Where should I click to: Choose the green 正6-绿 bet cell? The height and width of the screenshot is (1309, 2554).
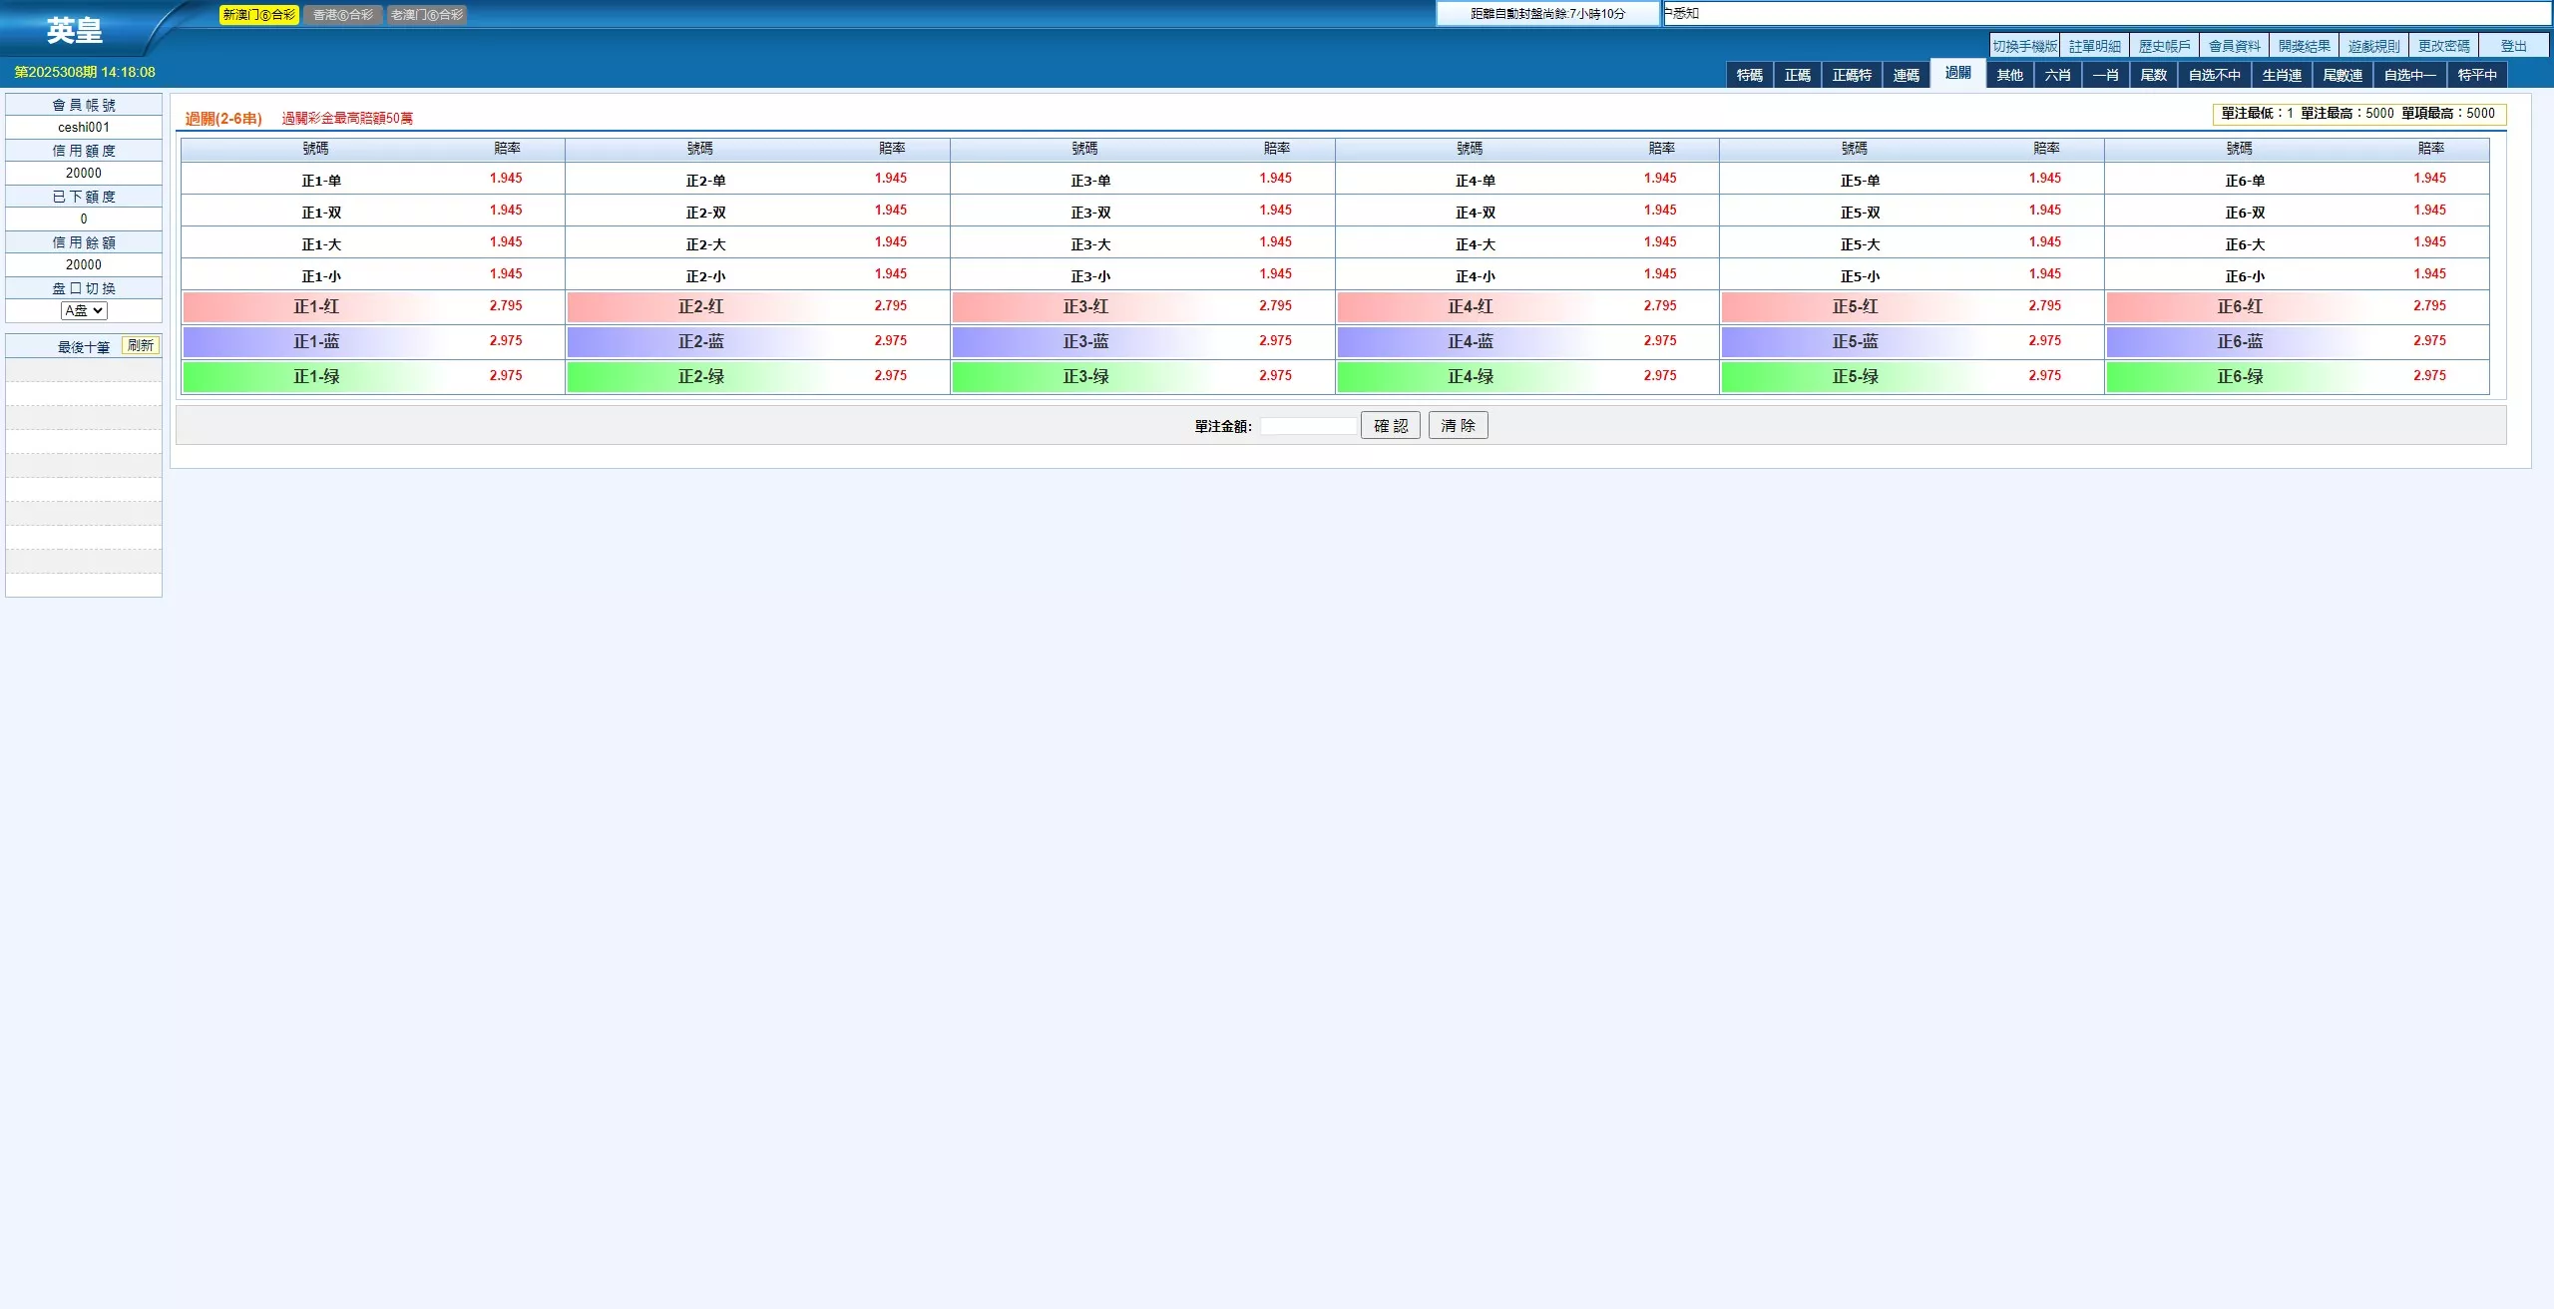tap(2240, 376)
